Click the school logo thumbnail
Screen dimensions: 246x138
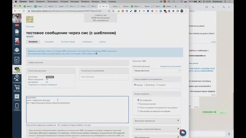coord(30,20)
